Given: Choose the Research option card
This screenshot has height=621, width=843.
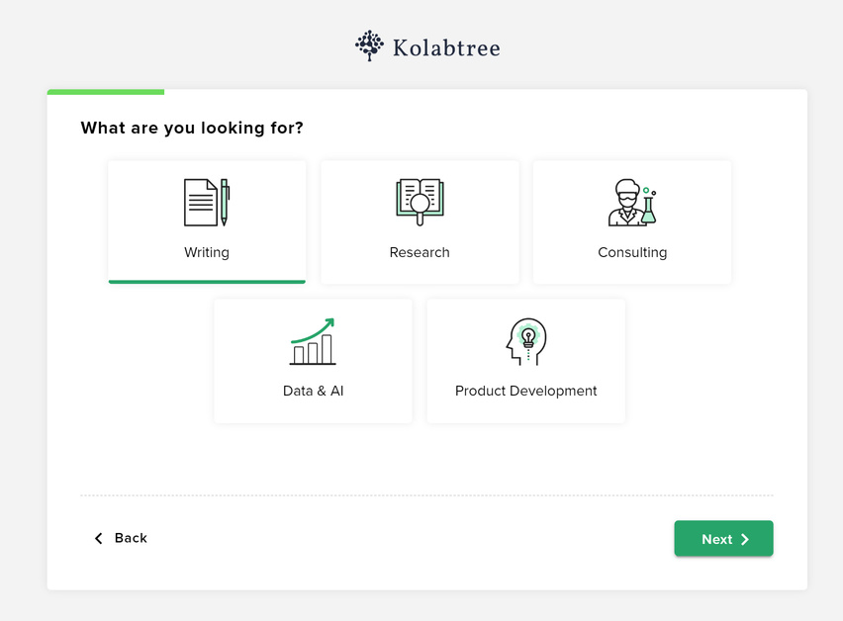Looking at the screenshot, I should coord(420,222).
